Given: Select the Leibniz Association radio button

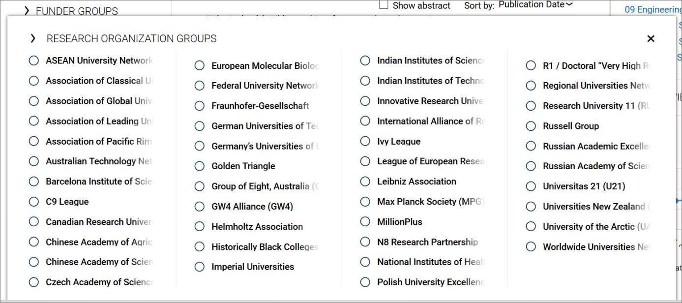Looking at the screenshot, I should pos(365,182).
